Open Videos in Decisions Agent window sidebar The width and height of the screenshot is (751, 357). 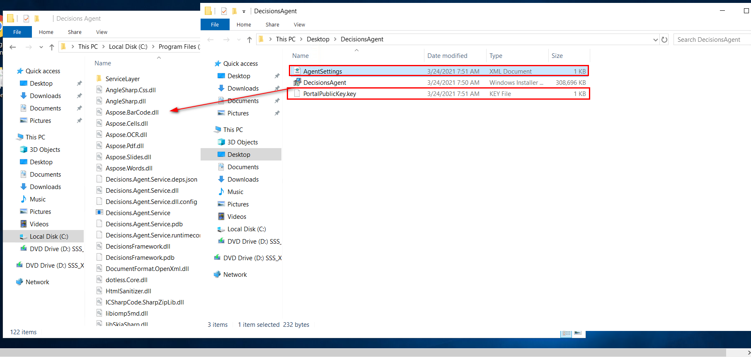click(39, 224)
